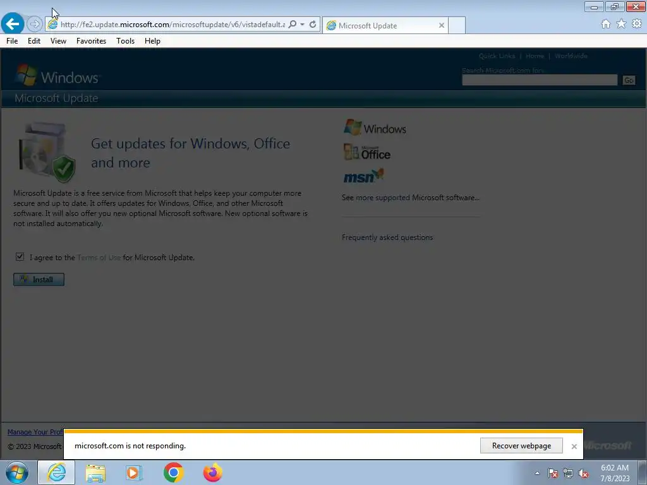Show hidden tray icons arrow
The height and width of the screenshot is (485, 647).
[x=537, y=473]
